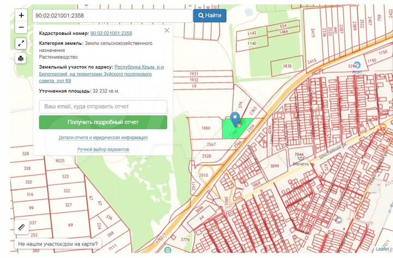The height and width of the screenshot is (258, 393).
Task: Zoom out the map with minus button
Action: [x=21, y=27]
